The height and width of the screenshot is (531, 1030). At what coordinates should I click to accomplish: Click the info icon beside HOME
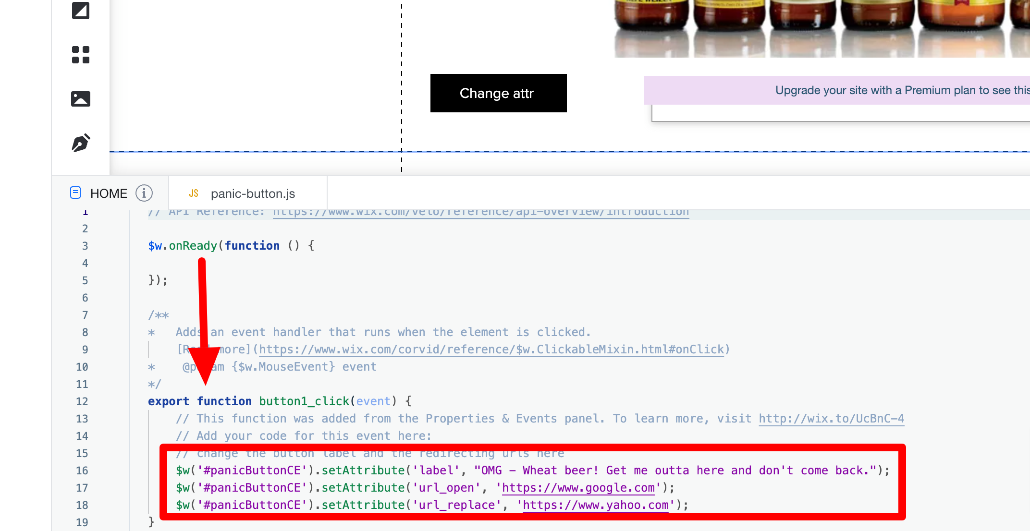pyautogui.click(x=144, y=193)
